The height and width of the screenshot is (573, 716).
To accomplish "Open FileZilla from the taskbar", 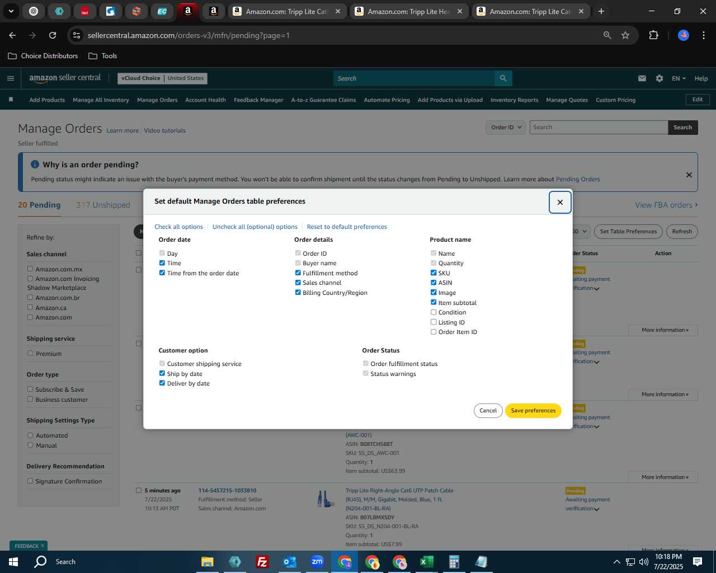I will point(262,562).
